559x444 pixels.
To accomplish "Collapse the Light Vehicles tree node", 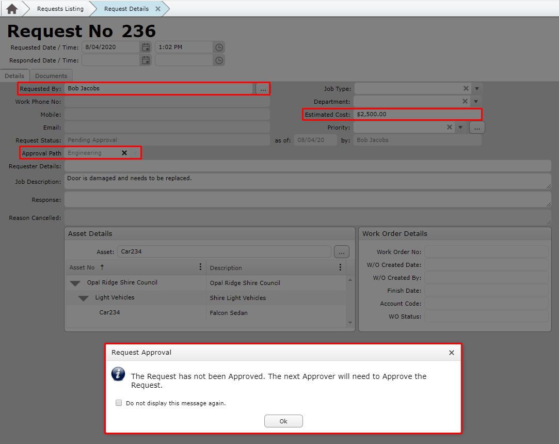I will pyautogui.click(x=83, y=298).
